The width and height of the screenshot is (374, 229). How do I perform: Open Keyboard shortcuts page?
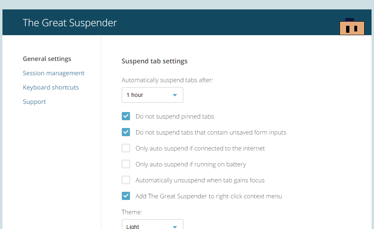click(51, 87)
